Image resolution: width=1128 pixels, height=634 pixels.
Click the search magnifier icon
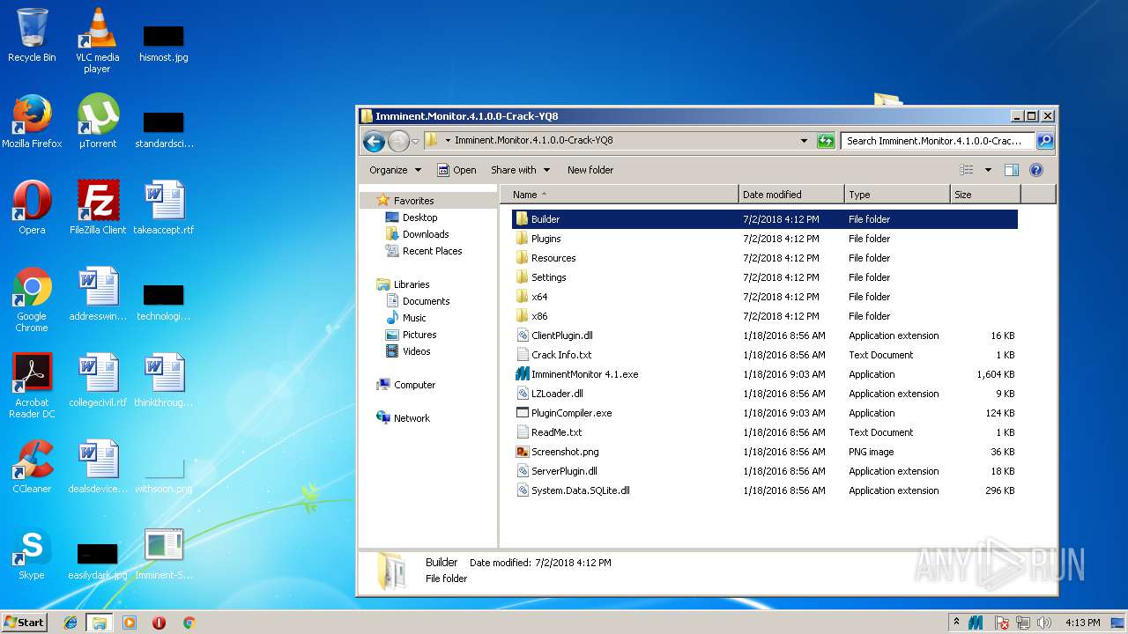point(1044,141)
